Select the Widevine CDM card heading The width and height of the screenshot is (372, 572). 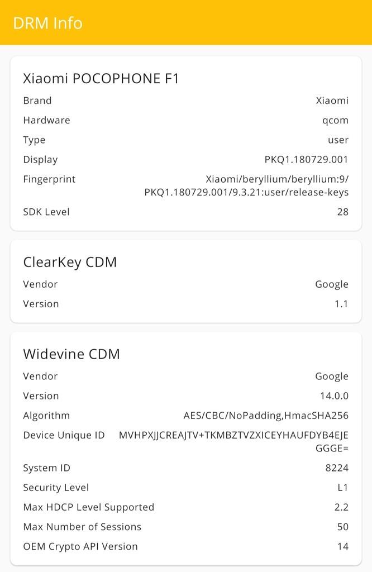71,354
